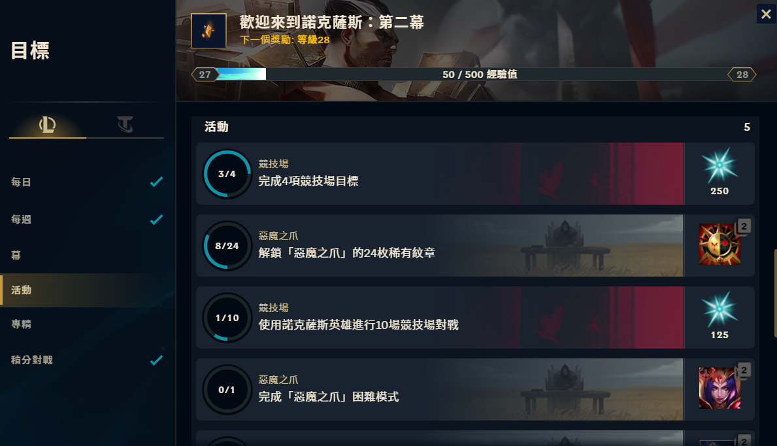Open the 專精 category in sidebar

(87, 324)
